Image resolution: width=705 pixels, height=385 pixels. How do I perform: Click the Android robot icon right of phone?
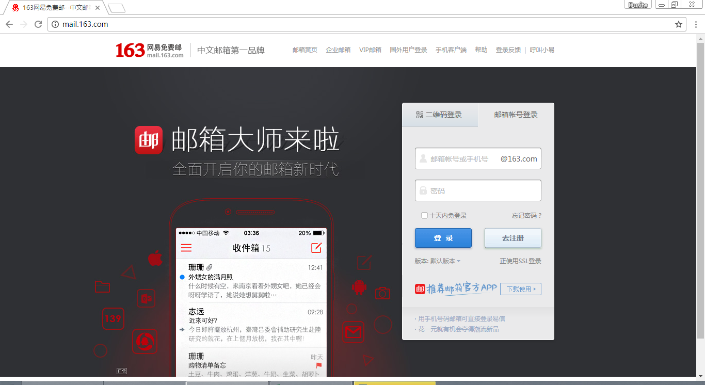tap(359, 286)
